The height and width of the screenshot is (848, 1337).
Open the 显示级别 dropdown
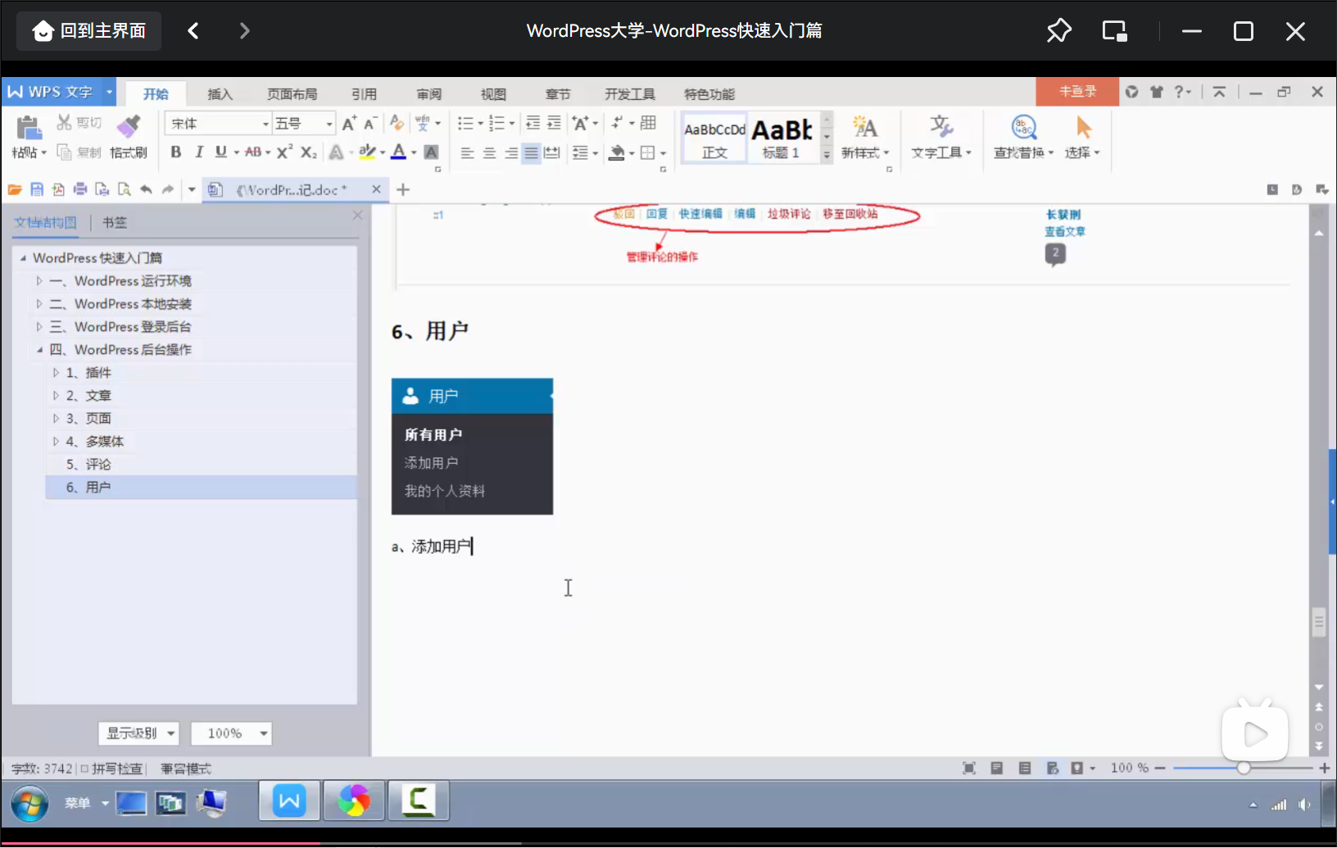[x=138, y=733]
